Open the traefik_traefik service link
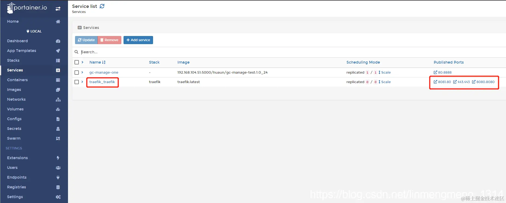The width and height of the screenshot is (506, 203). point(102,82)
